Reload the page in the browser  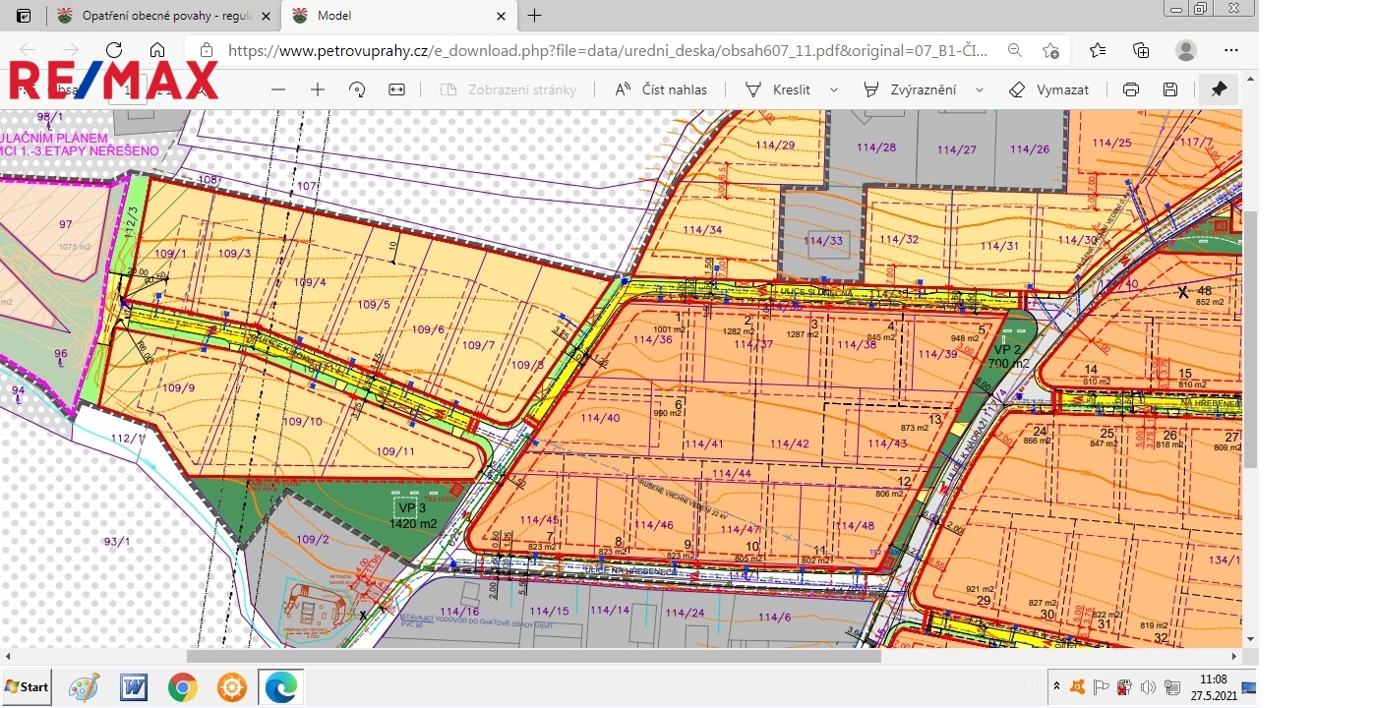coord(114,50)
